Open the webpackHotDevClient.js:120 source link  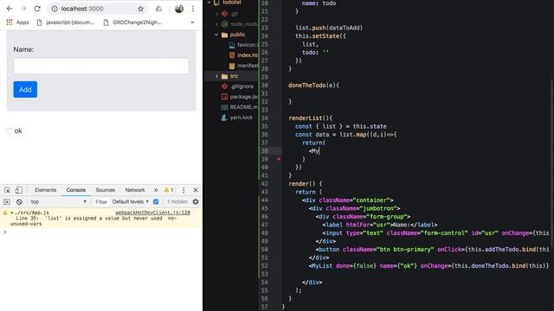coord(152,213)
